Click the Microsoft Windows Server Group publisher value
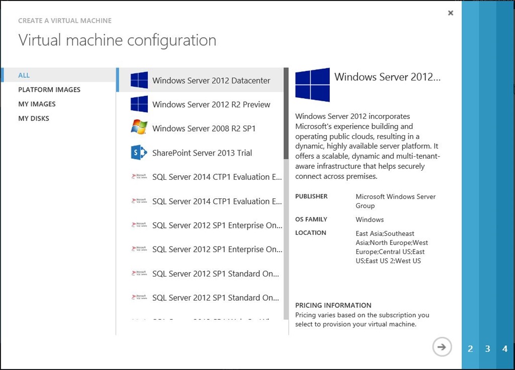Screen dimensions: 515x370 tap(395, 201)
